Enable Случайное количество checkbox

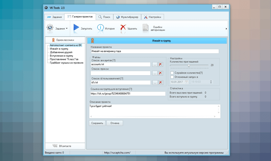[172, 73]
